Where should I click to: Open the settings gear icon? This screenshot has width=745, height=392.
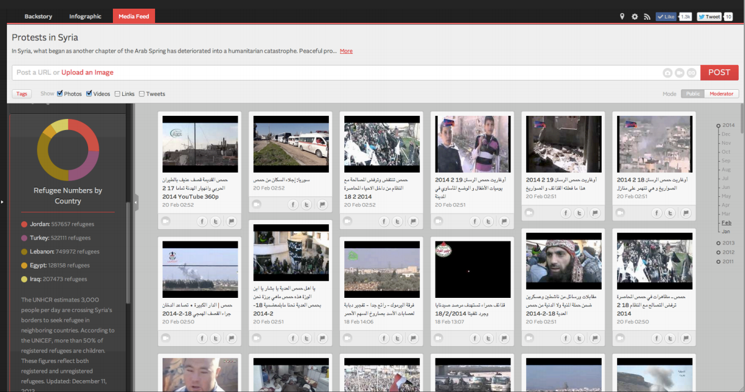tap(635, 17)
